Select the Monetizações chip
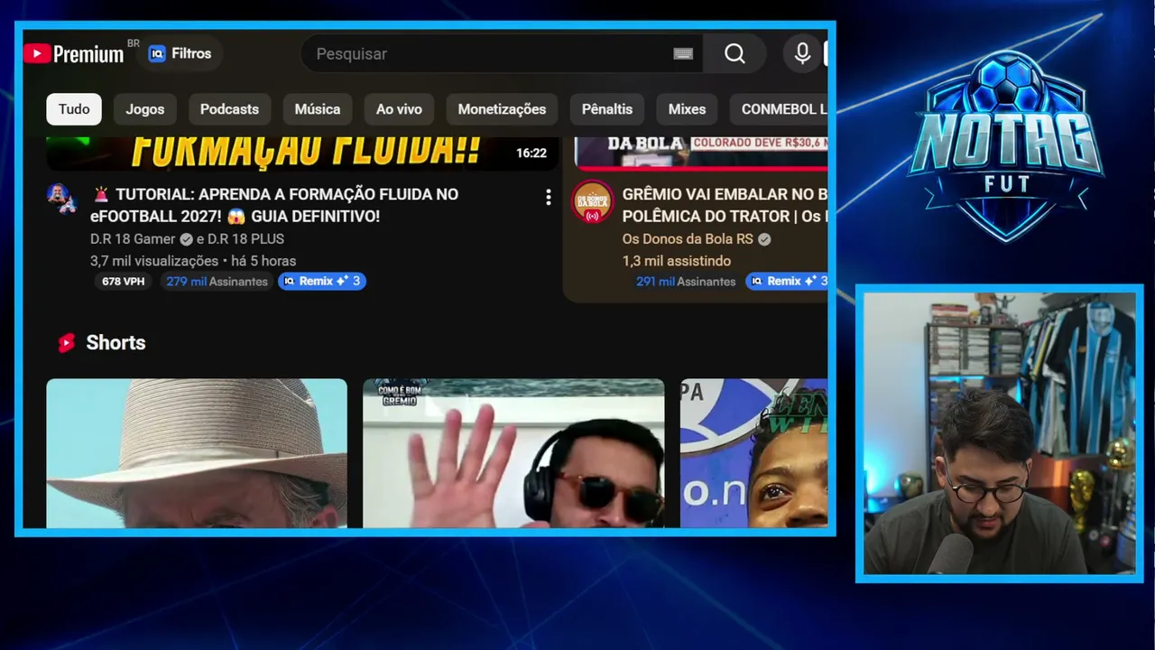Screen dimensions: 1155x650 point(502,109)
